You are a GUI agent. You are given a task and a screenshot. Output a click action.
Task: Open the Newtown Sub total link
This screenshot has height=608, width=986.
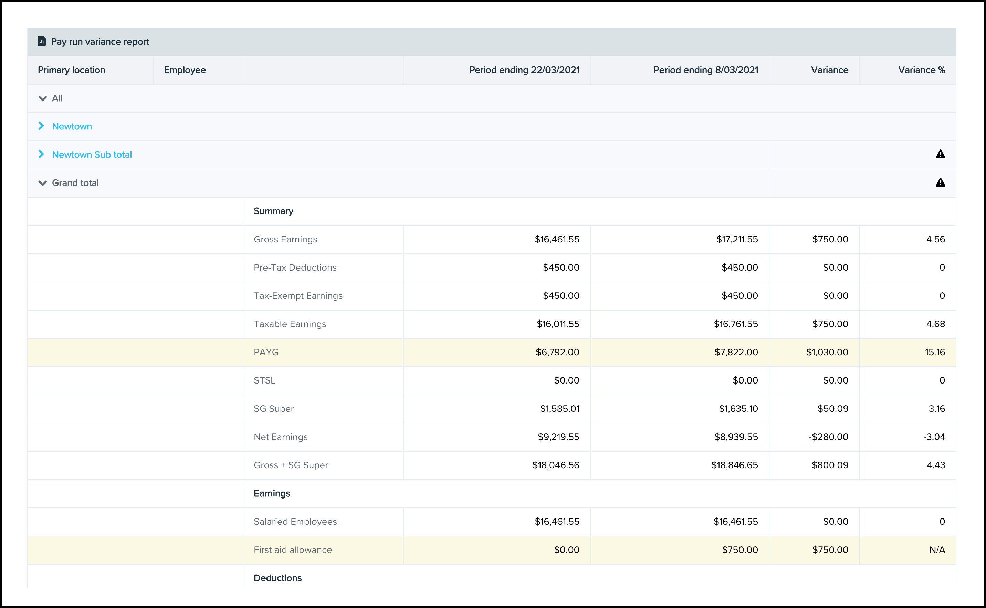(92, 155)
